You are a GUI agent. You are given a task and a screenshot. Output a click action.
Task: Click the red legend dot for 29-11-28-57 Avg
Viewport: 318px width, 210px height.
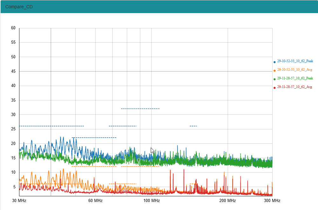point(274,88)
